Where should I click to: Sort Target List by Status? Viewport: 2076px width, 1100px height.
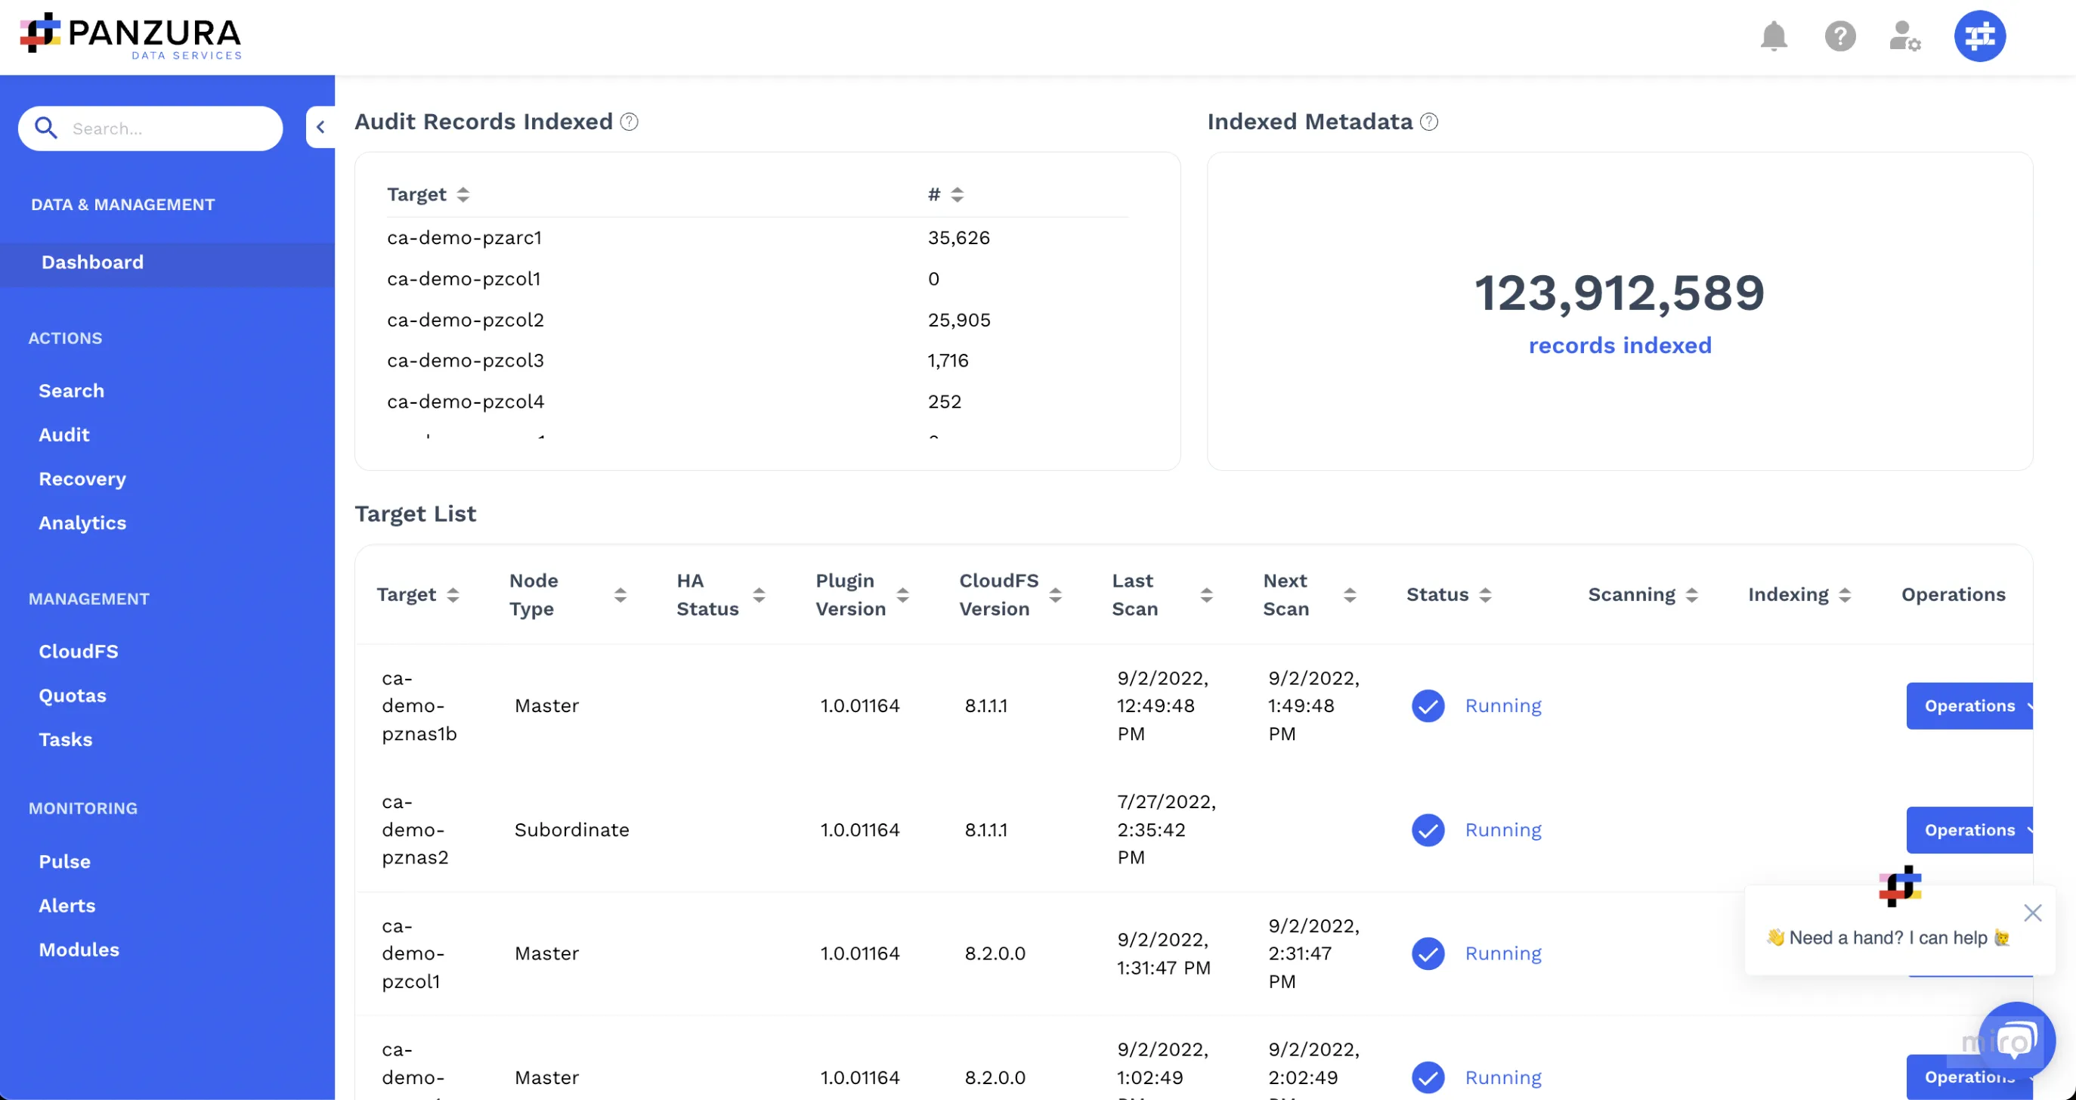point(1485,595)
